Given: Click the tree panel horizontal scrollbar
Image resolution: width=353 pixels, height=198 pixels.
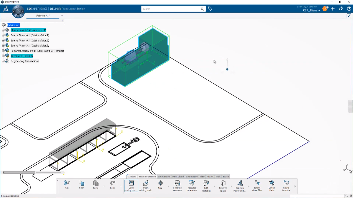Looking at the screenshot, I should pyautogui.click(x=19, y=173).
